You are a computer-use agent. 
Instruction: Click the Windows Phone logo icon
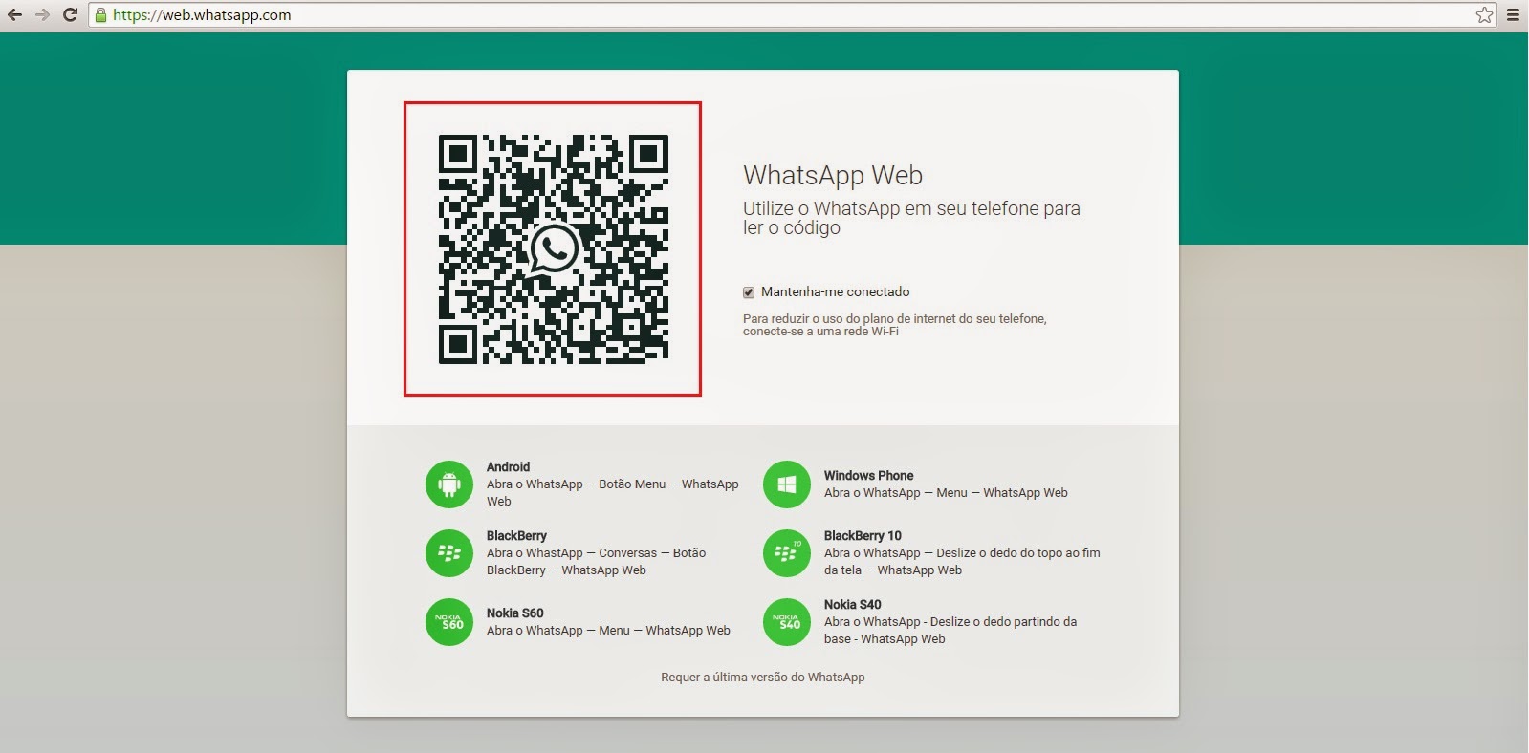tap(787, 484)
